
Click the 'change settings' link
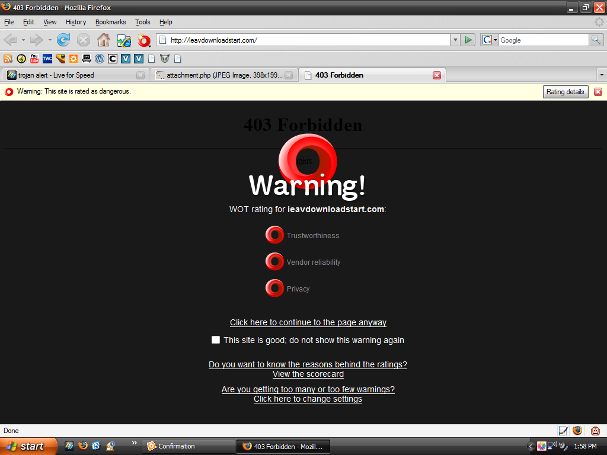click(308, 399)
